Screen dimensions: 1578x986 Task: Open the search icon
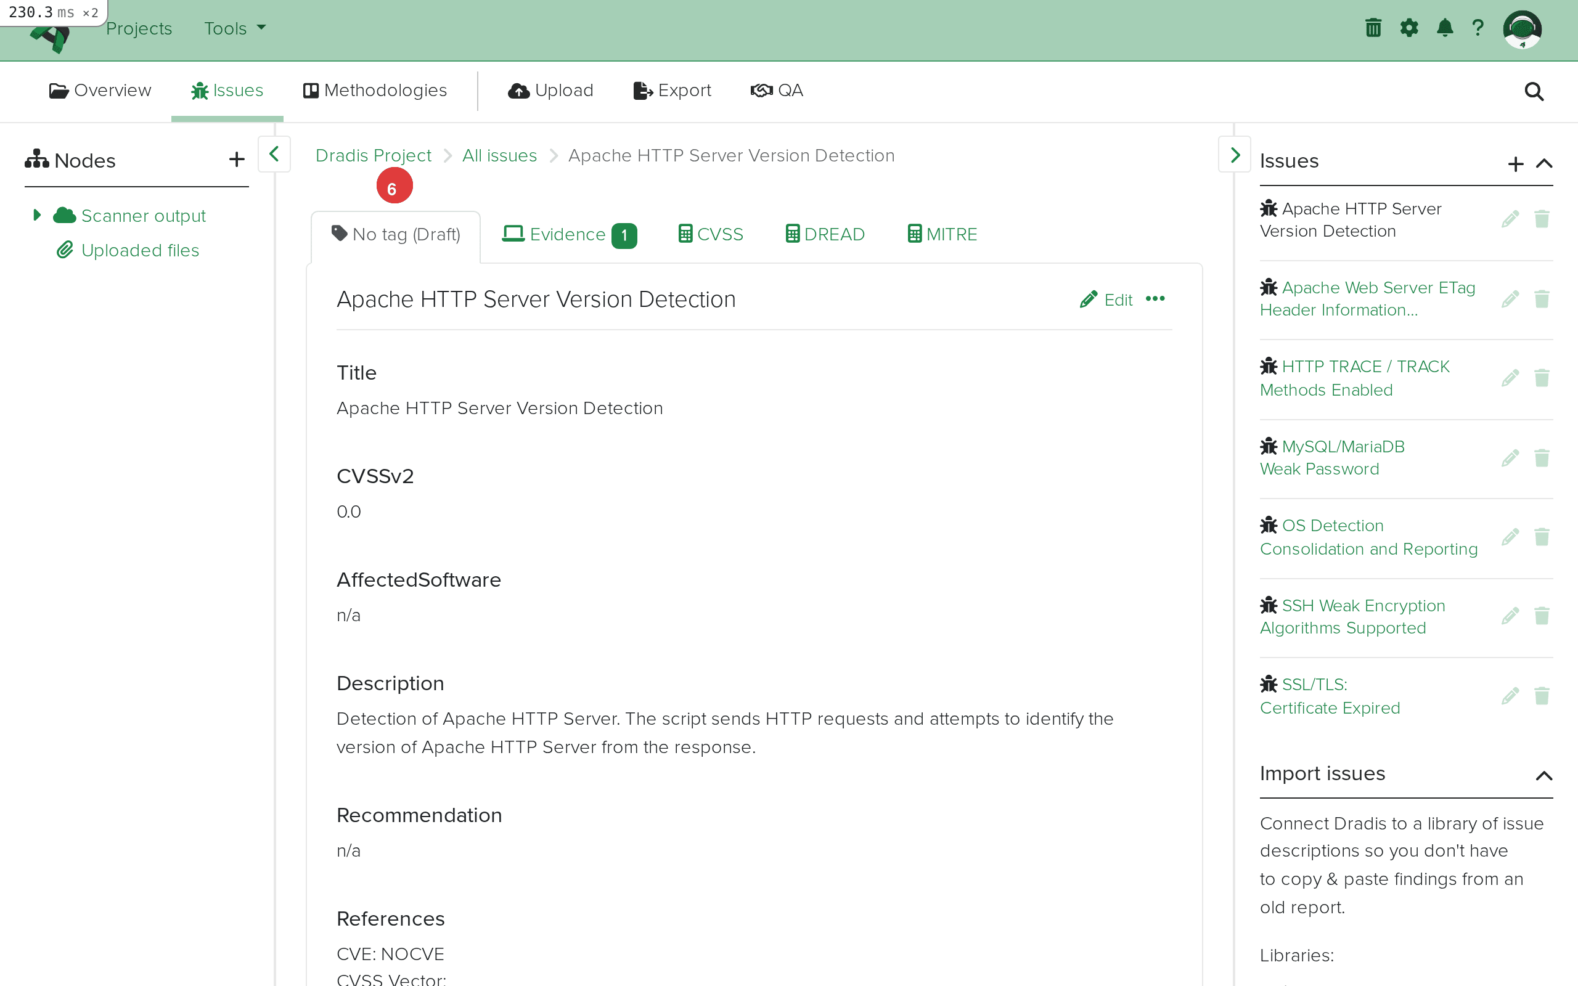point(1534,91)
